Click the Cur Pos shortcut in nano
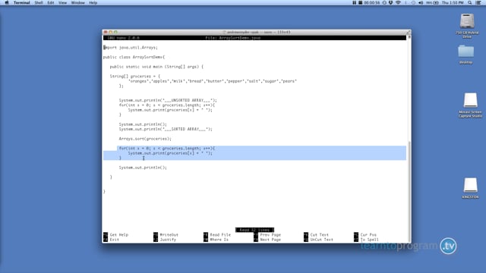486x273 pixels. [365, 234]
